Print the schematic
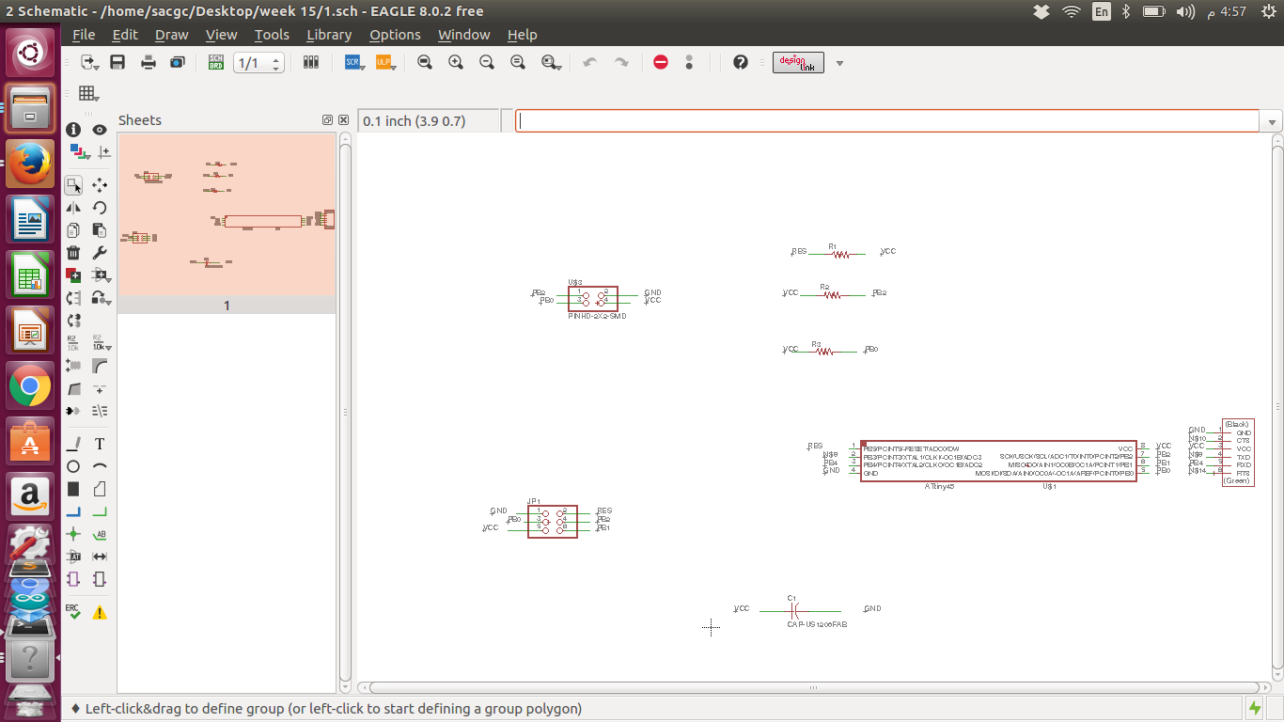The image size is (1284, 722). tap(148, 62)
